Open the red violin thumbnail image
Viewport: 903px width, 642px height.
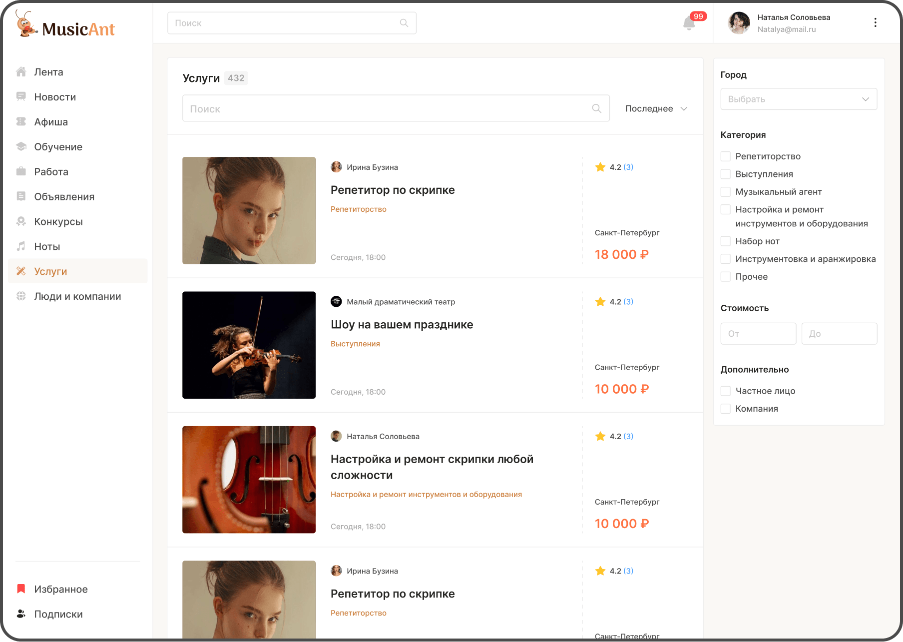point(249,480)
